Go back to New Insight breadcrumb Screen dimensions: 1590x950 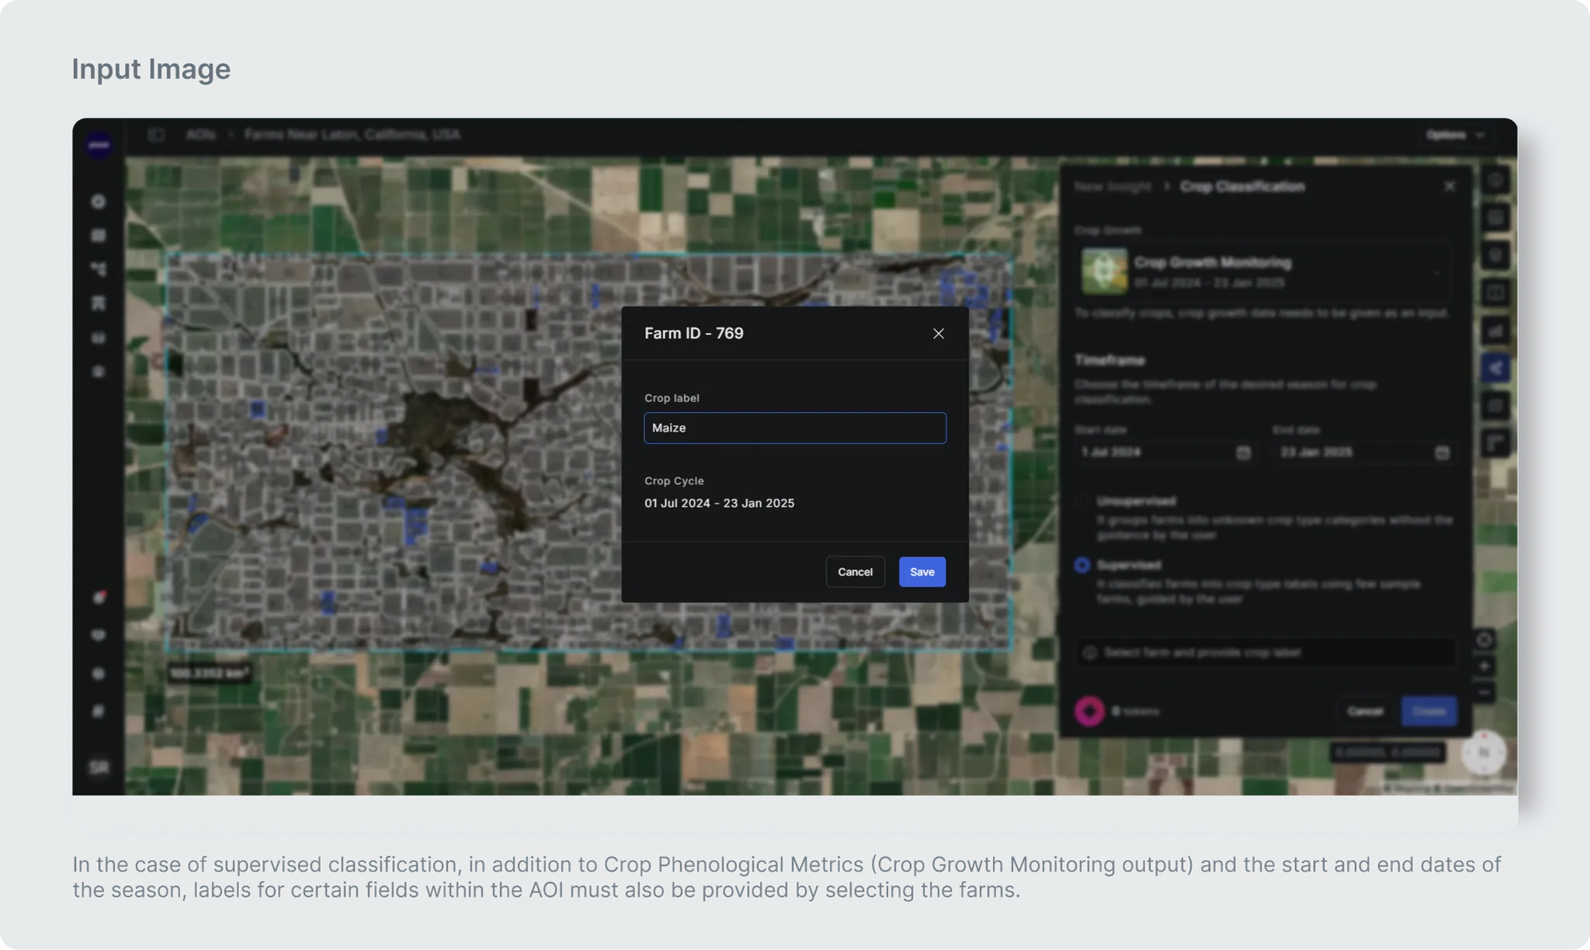(x=1113, y=187)
